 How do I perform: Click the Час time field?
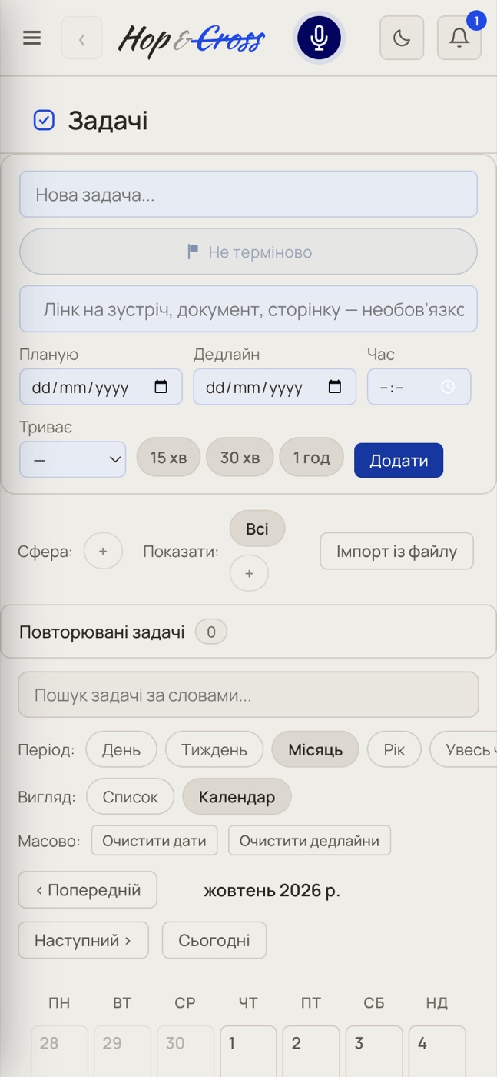click(x=419, y=387)
